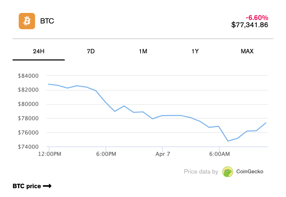Click the 6:00AM time marker
The image size is (286, 197).
coord(220,154)
